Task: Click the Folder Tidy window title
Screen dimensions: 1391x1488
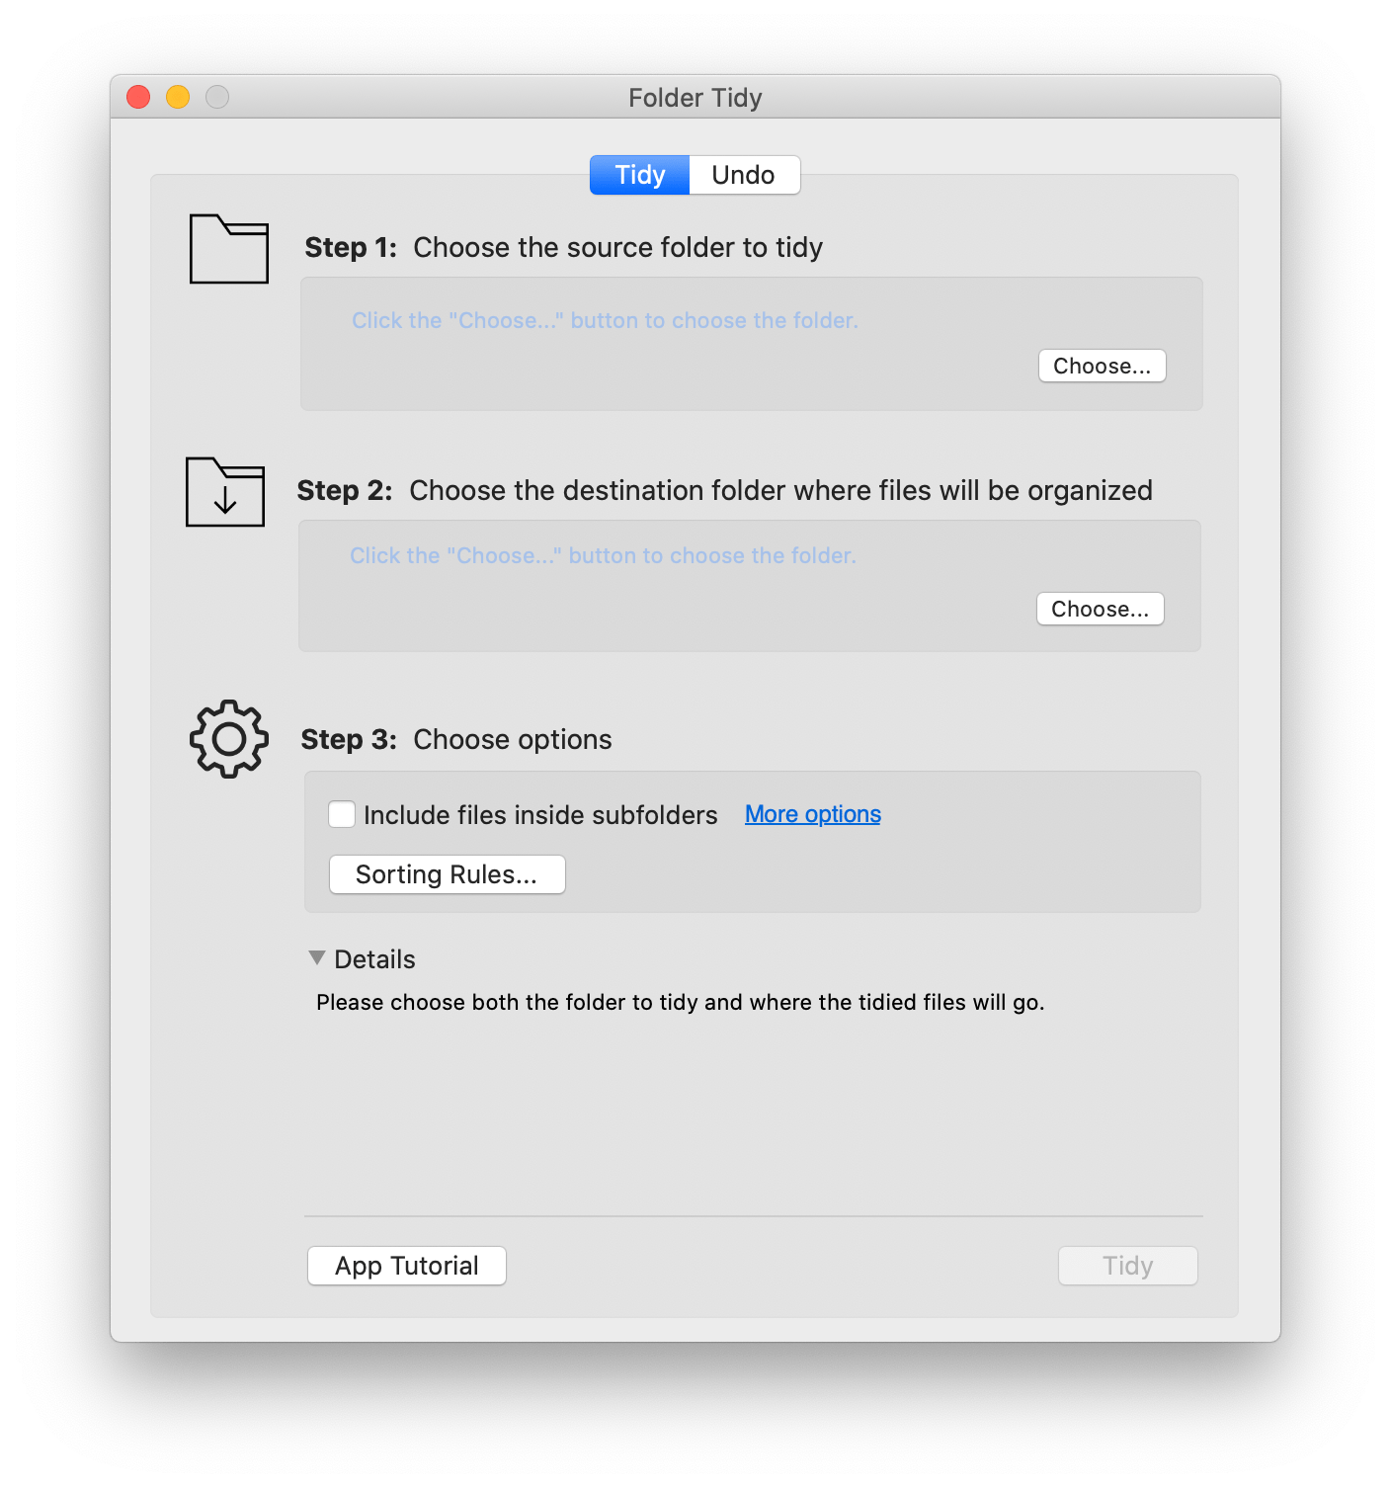Action: pos(695,98)
